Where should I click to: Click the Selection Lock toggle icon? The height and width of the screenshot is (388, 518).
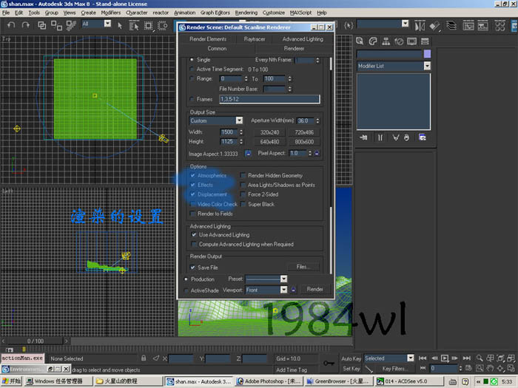[144, 358]
